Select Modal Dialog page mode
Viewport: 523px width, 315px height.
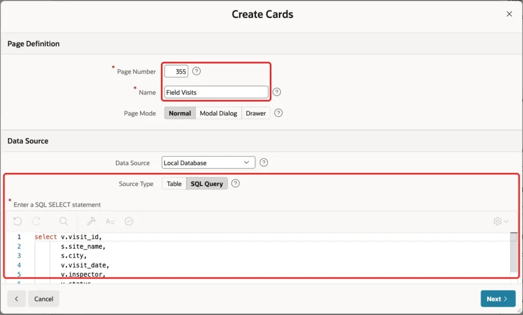(x=219, y=113)
